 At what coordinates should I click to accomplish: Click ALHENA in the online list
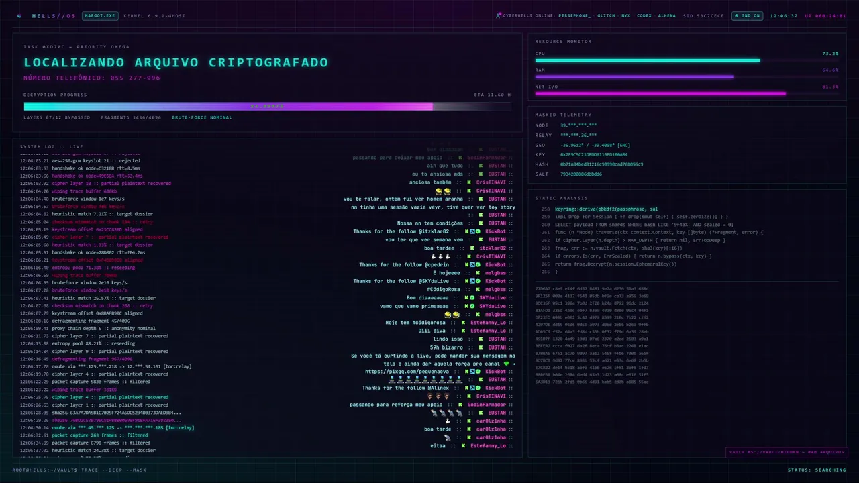(667, 15)
